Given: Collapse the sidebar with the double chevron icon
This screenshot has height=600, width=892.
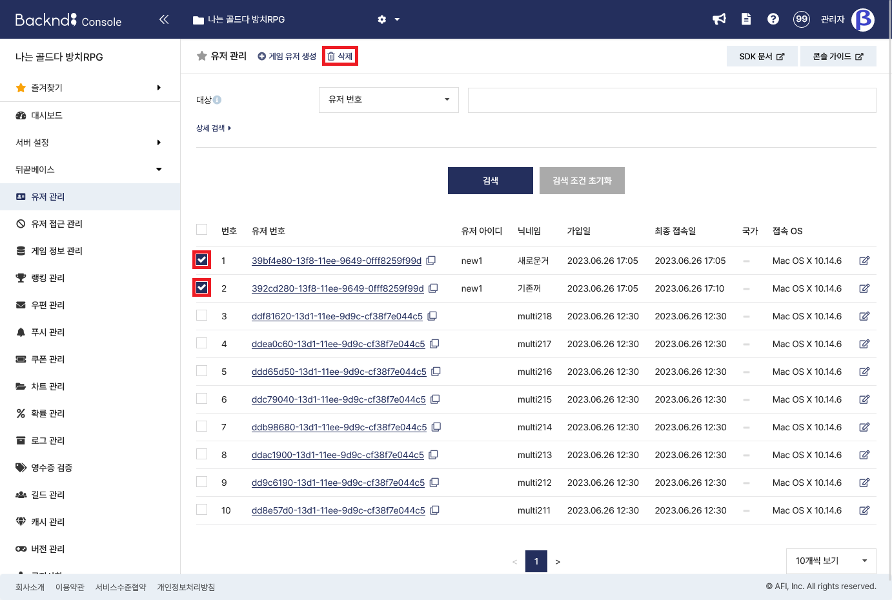Looking at the screenshot, I should (x=164, y=19).
